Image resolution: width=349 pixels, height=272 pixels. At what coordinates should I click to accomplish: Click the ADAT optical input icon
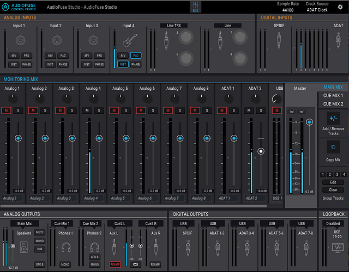pyautogui.click(x=338, y=40)
